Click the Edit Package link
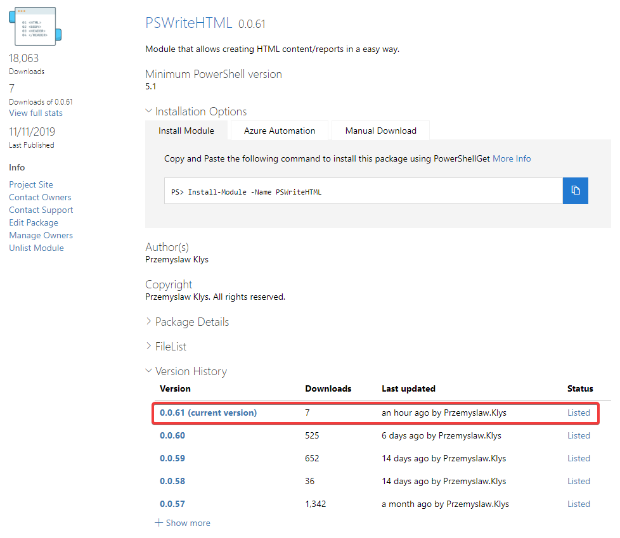This screenshot has width=620, height=538. [34, 222]
